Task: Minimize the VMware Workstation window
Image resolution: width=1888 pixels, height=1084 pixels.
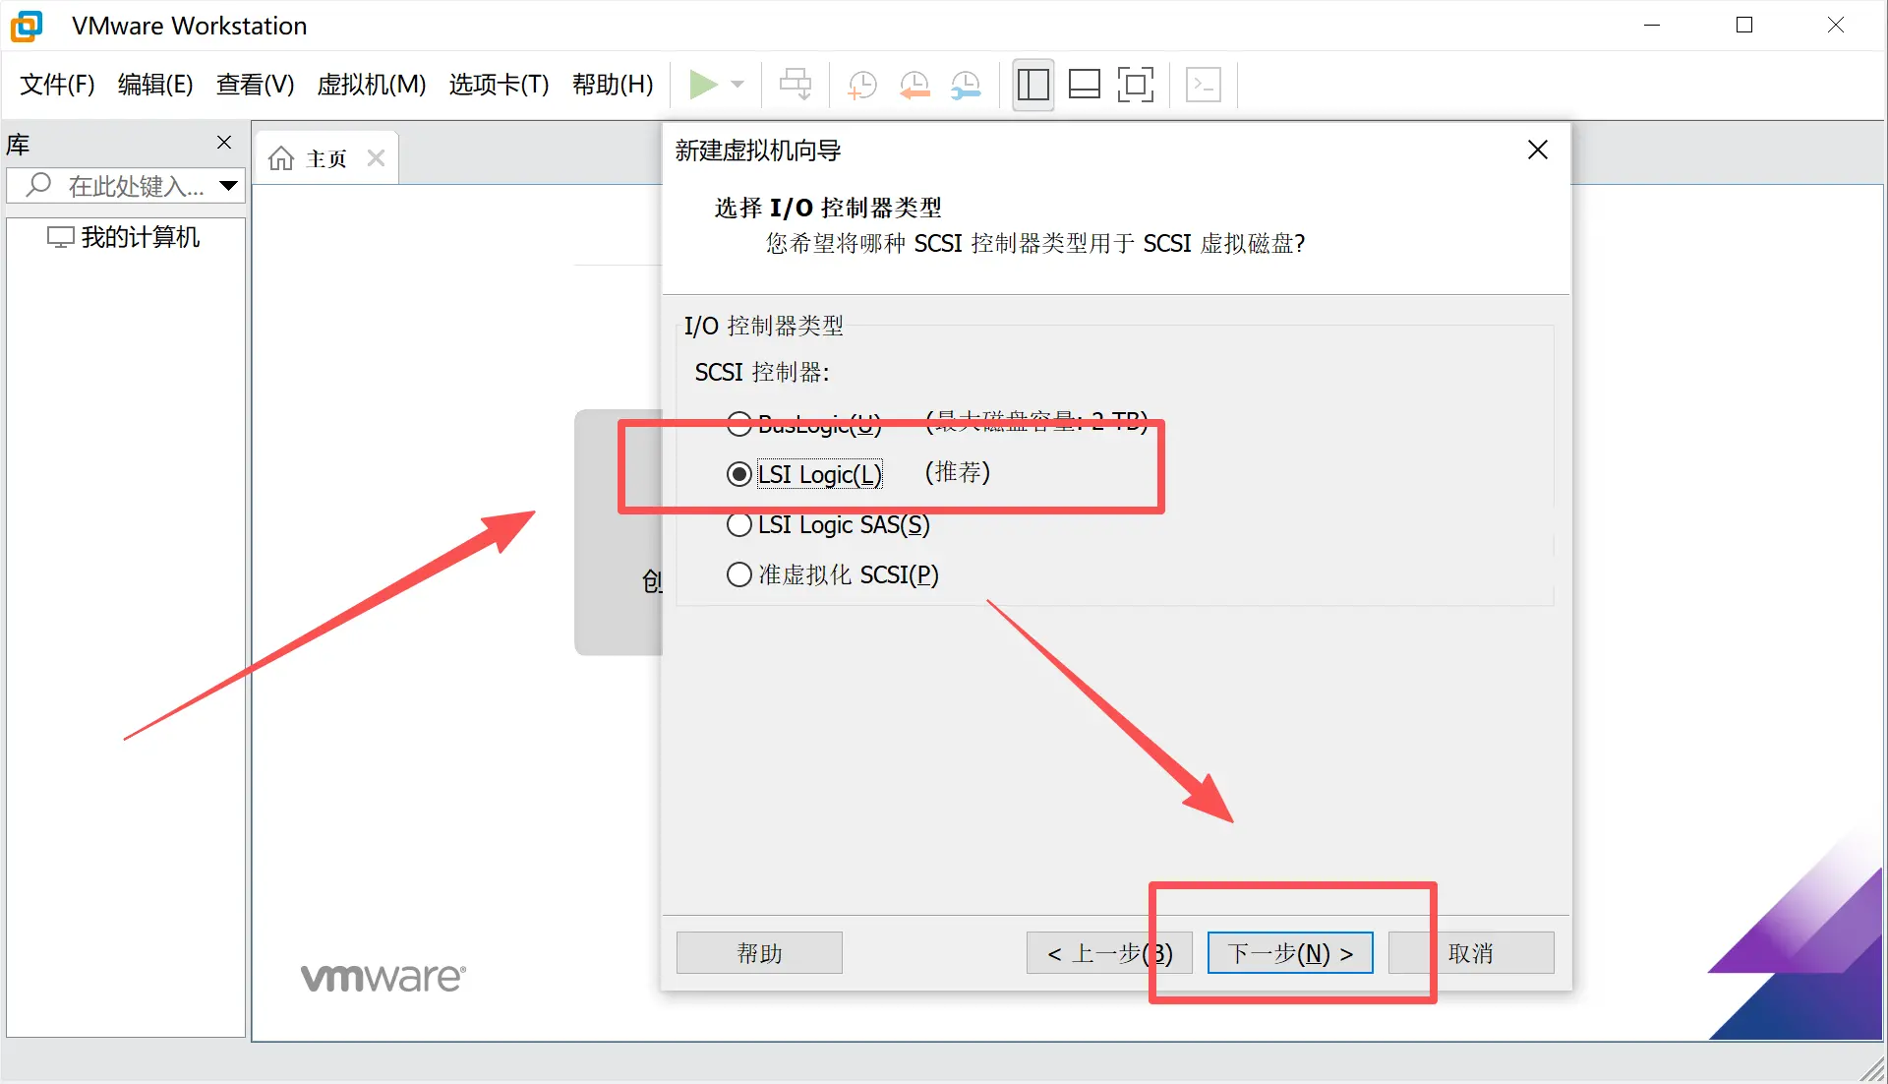Action: pos(1652,26)
